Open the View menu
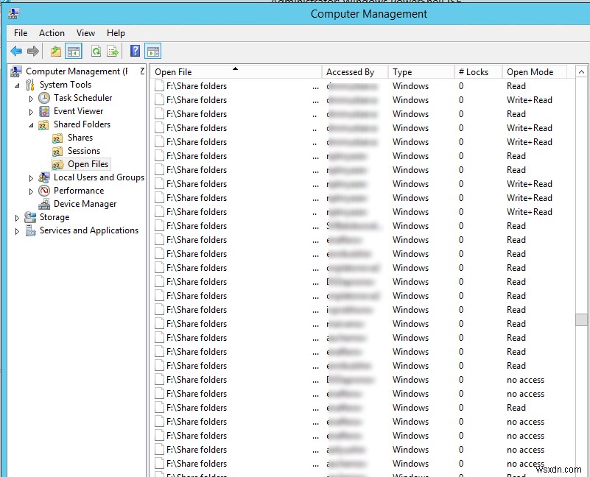This screenshot has width=590, height=477. [85, 32]
